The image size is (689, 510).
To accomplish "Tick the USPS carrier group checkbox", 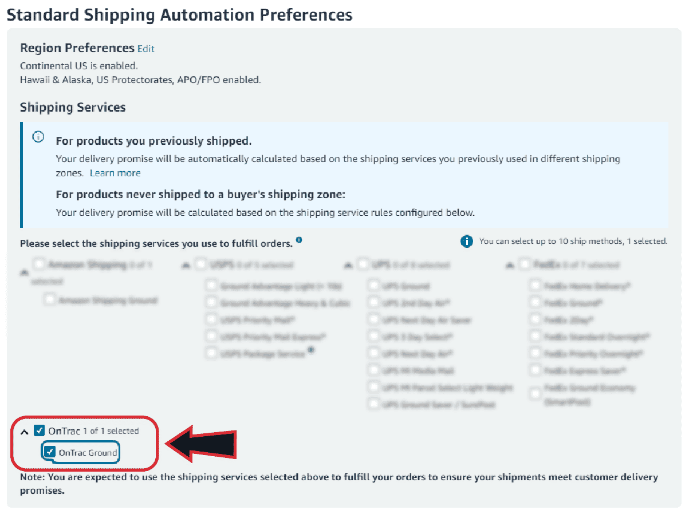I will pos(200,264).
